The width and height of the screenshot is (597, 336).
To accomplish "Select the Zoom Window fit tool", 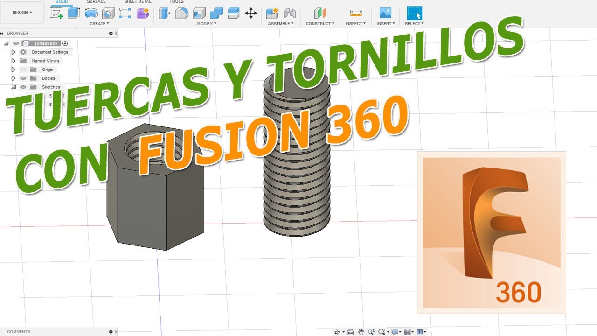I will [382, 332].
